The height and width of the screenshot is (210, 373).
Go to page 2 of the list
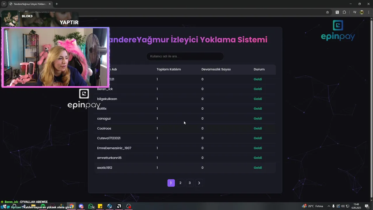coord(180,183)
